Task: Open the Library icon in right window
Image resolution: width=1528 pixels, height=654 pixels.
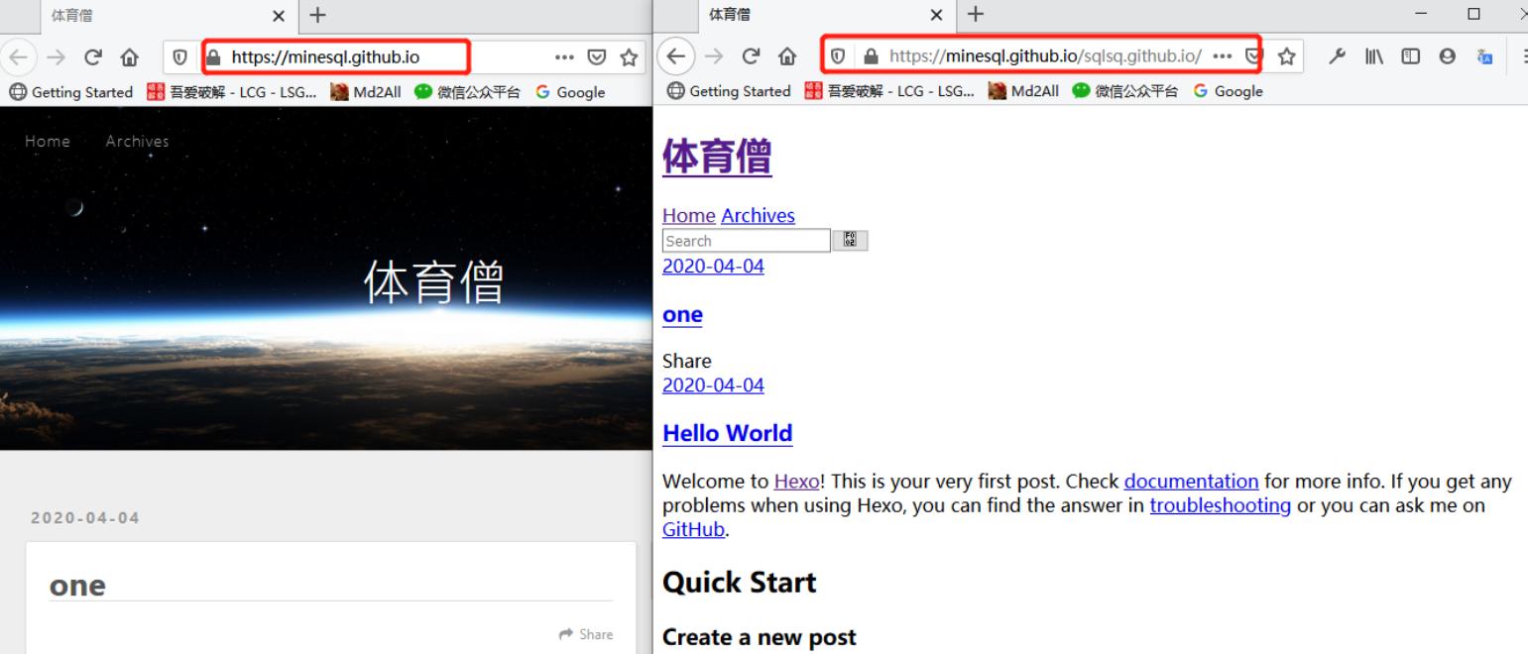Action: pos(1374,57)
